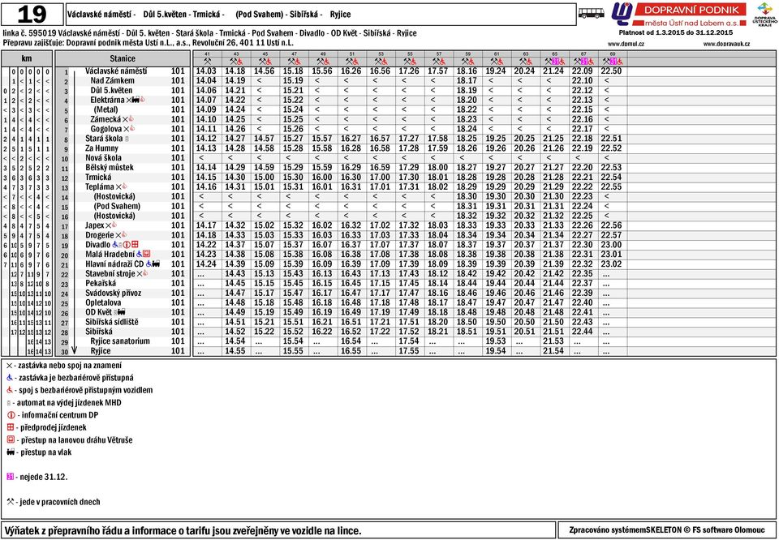Click the 17.57 departure at Václavské náměstí
This screenshot has width=779, height=540.
point(437,71)
